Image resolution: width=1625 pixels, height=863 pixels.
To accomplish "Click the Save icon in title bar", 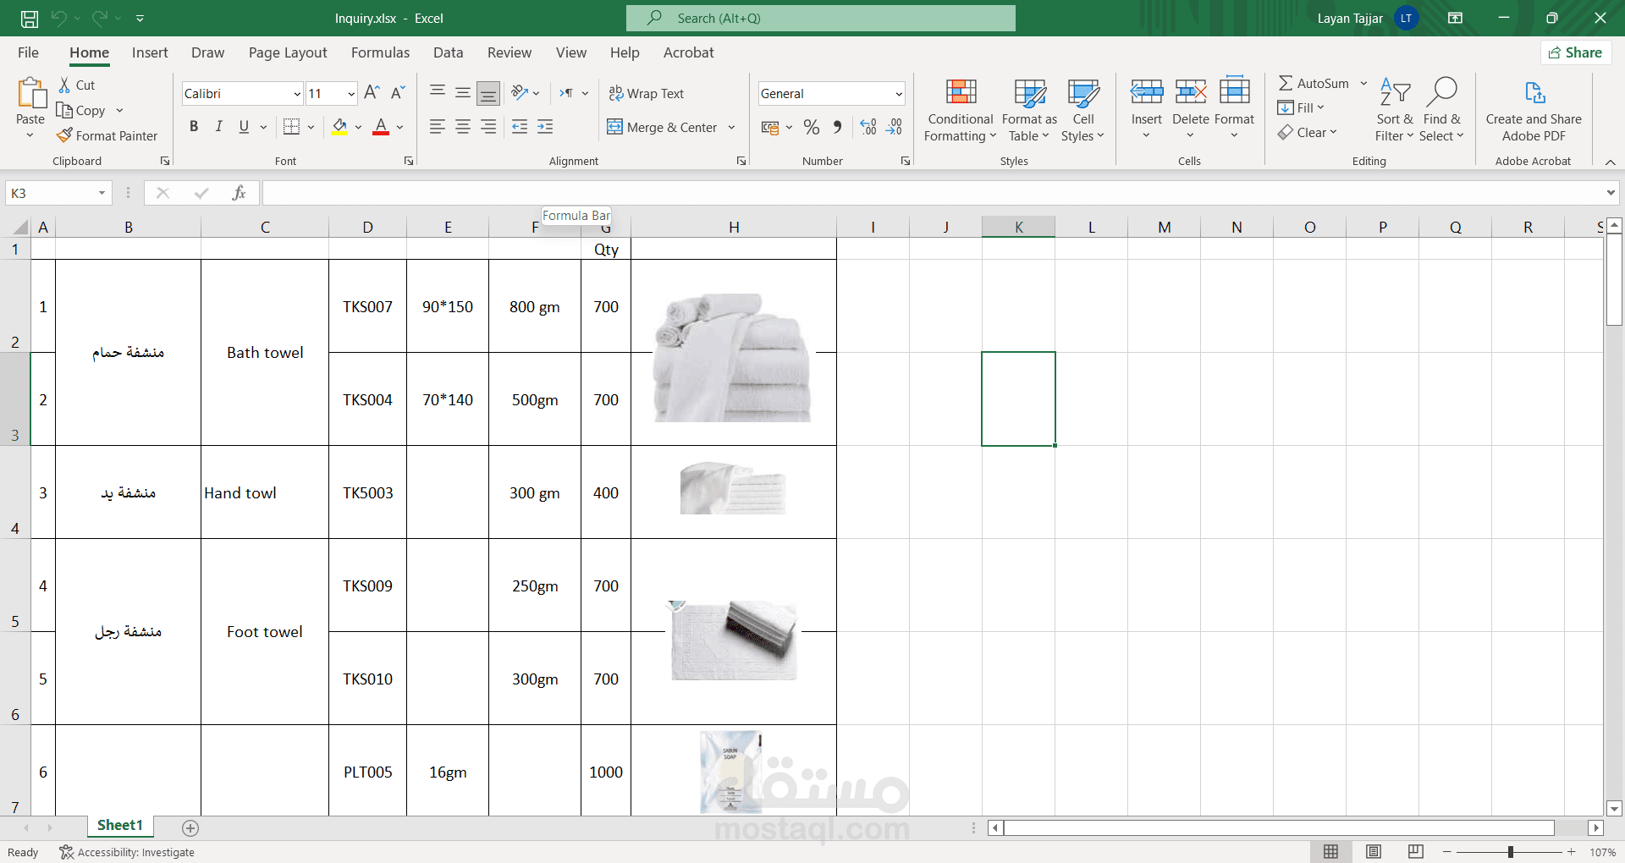I will click(x=30, y=18).
